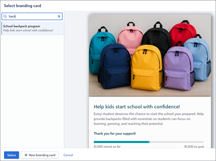Click the backpacks preview image
Viewport: 216px width, 161px height.
pyautogui.click(x=150, y=55)
